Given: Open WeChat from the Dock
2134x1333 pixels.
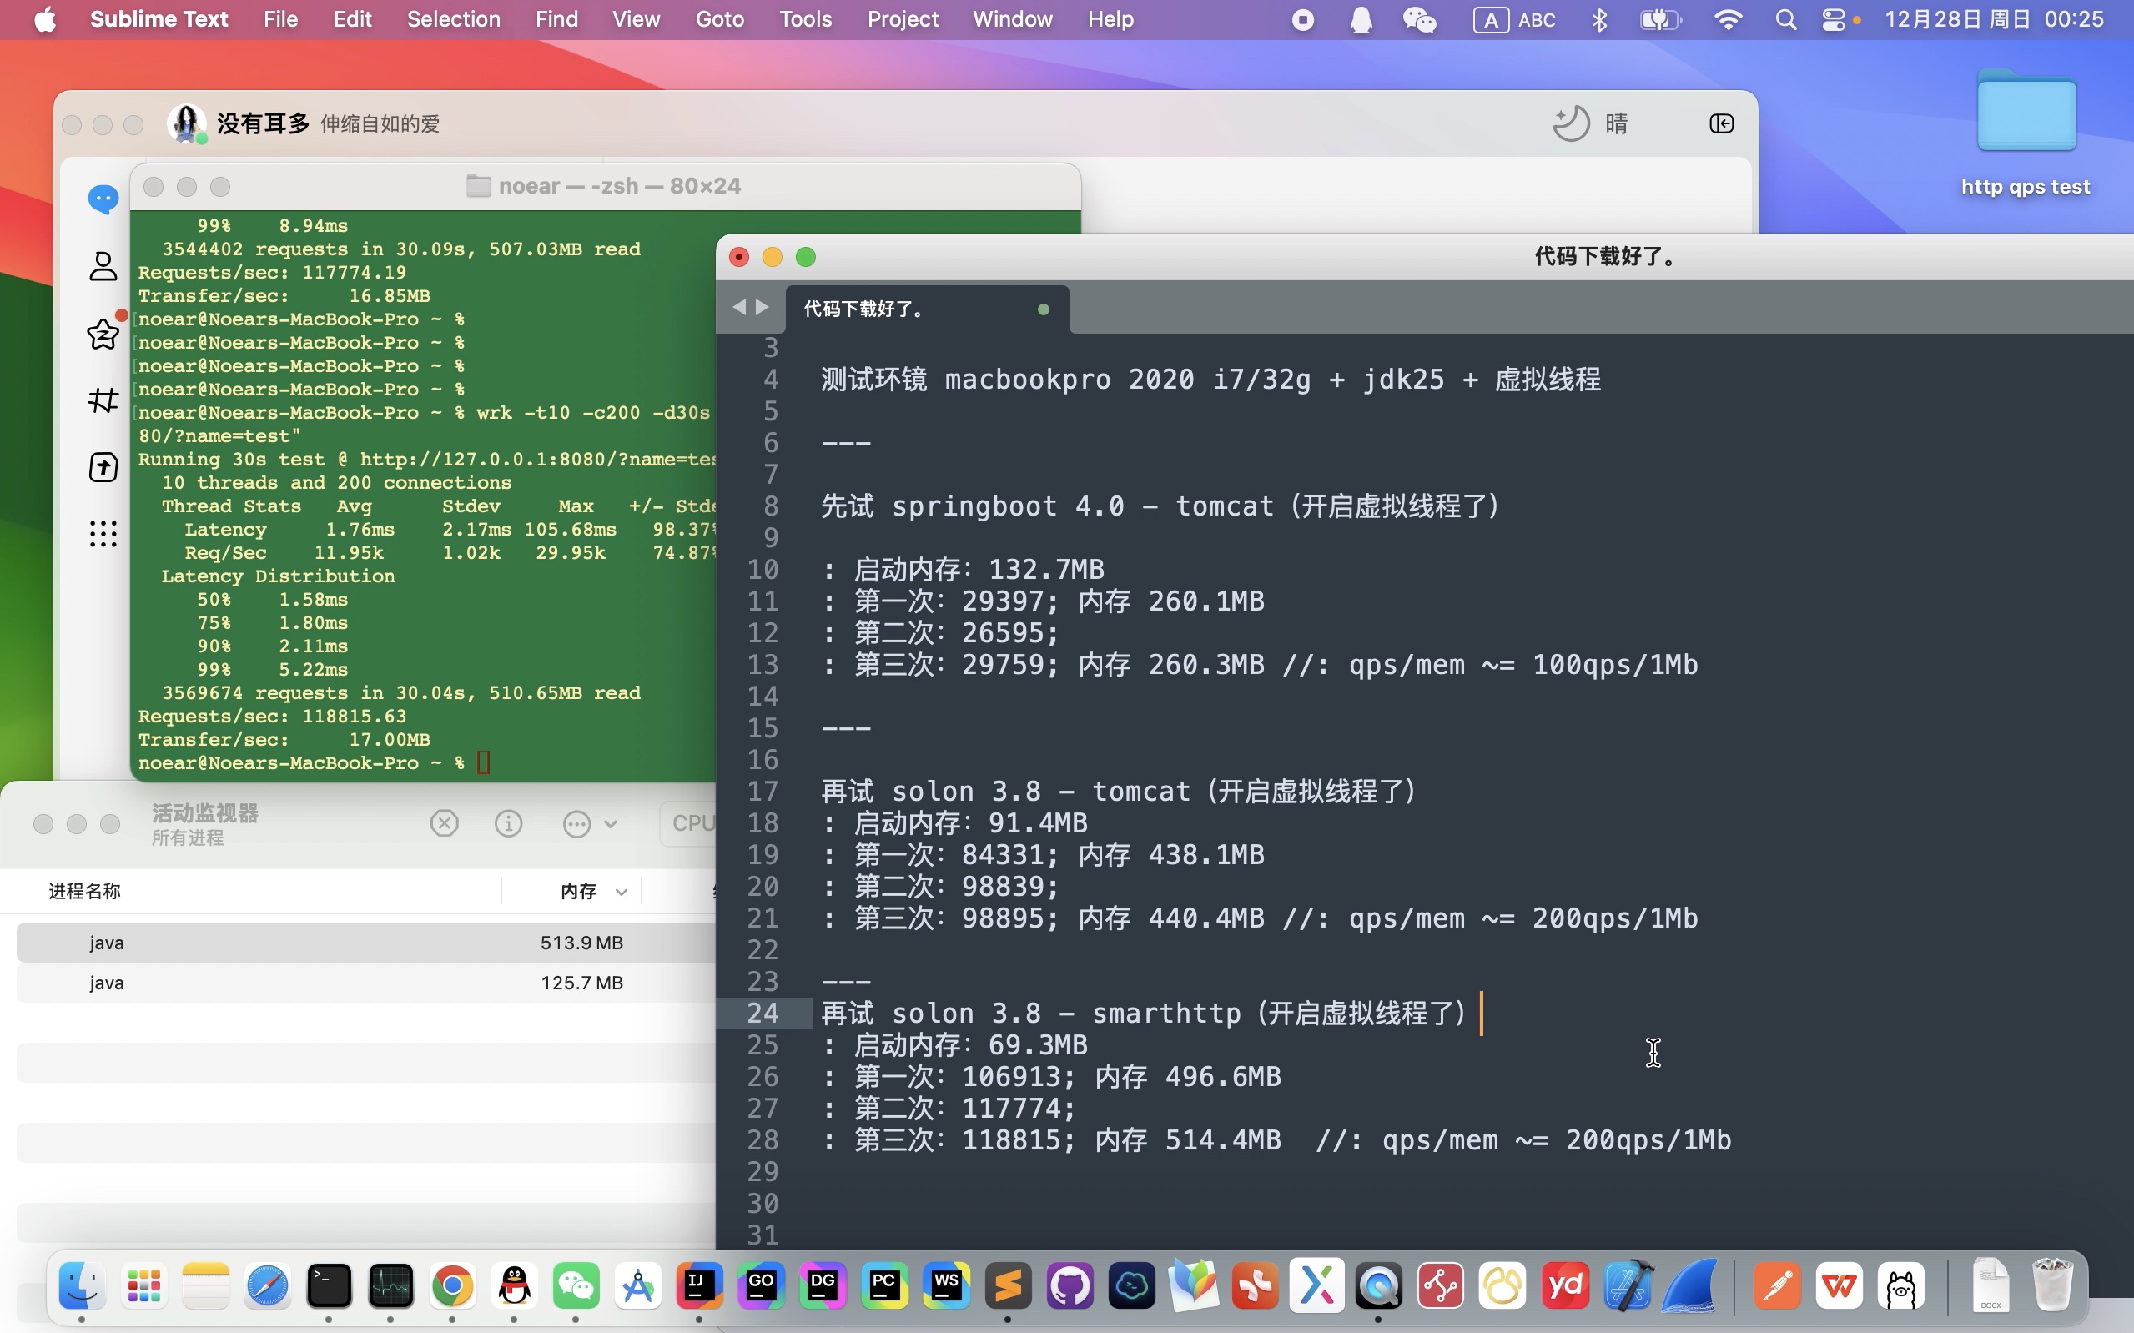Looking at the screenshot, I should [x=576, y=1286].
